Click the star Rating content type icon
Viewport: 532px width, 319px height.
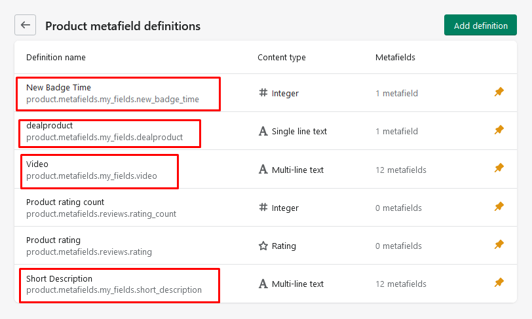263,246
